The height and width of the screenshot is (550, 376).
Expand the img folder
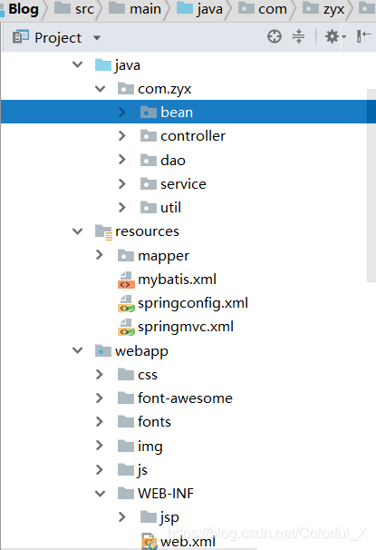pos(100,446)
